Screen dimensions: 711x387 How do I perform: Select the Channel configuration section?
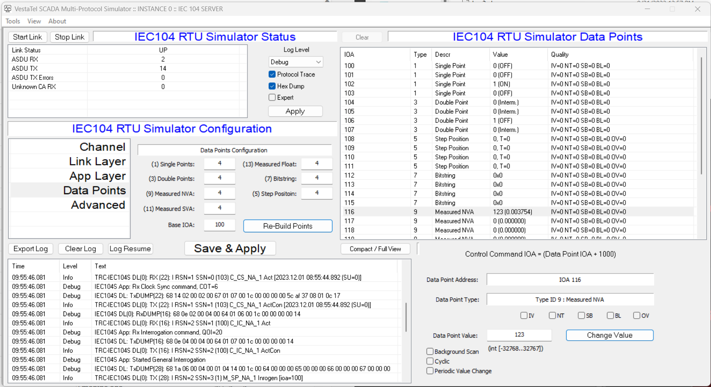click(102, 147)
